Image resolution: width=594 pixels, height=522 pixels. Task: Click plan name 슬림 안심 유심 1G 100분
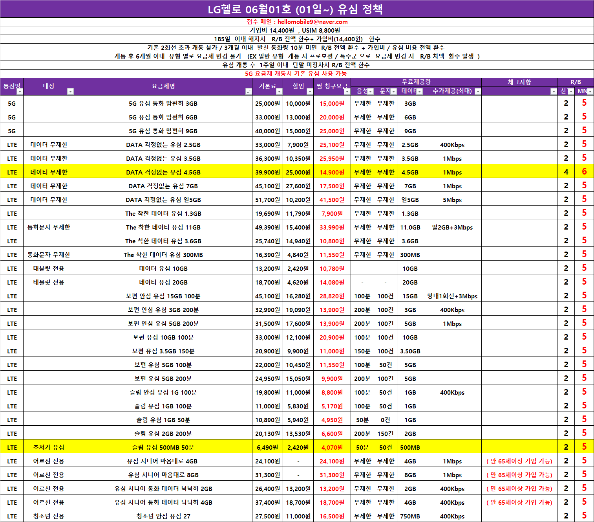coord(163,393)
